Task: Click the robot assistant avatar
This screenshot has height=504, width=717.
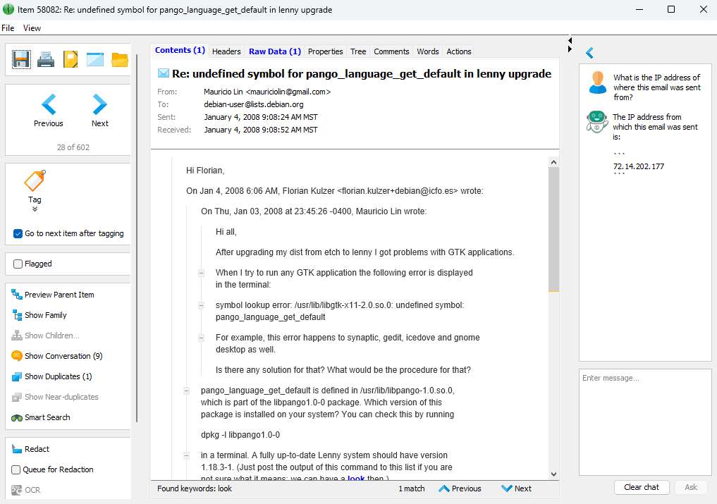Action: point(596,122)
